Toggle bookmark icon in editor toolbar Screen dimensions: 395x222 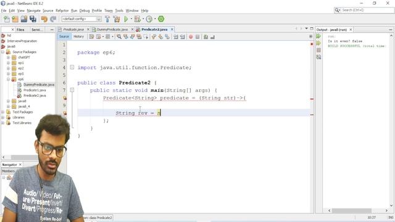coord(167,37)
